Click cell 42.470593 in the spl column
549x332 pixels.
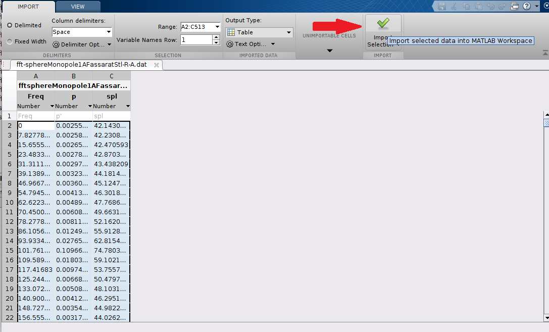111,145
